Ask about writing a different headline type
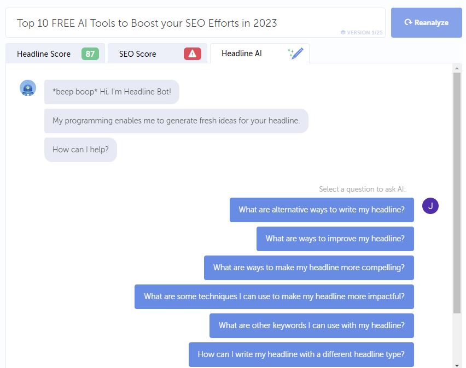Screen dimensions: 466x368 pos(301,354)
